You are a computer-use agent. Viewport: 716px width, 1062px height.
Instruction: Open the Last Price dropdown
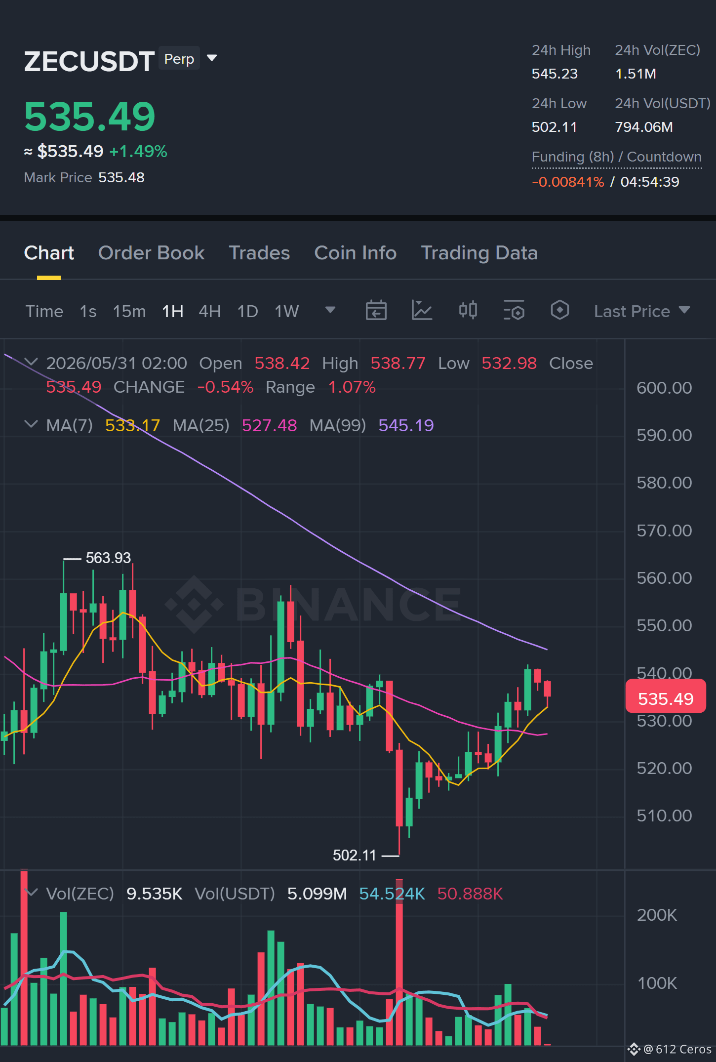pyautogui.click(x=642, y=311)
